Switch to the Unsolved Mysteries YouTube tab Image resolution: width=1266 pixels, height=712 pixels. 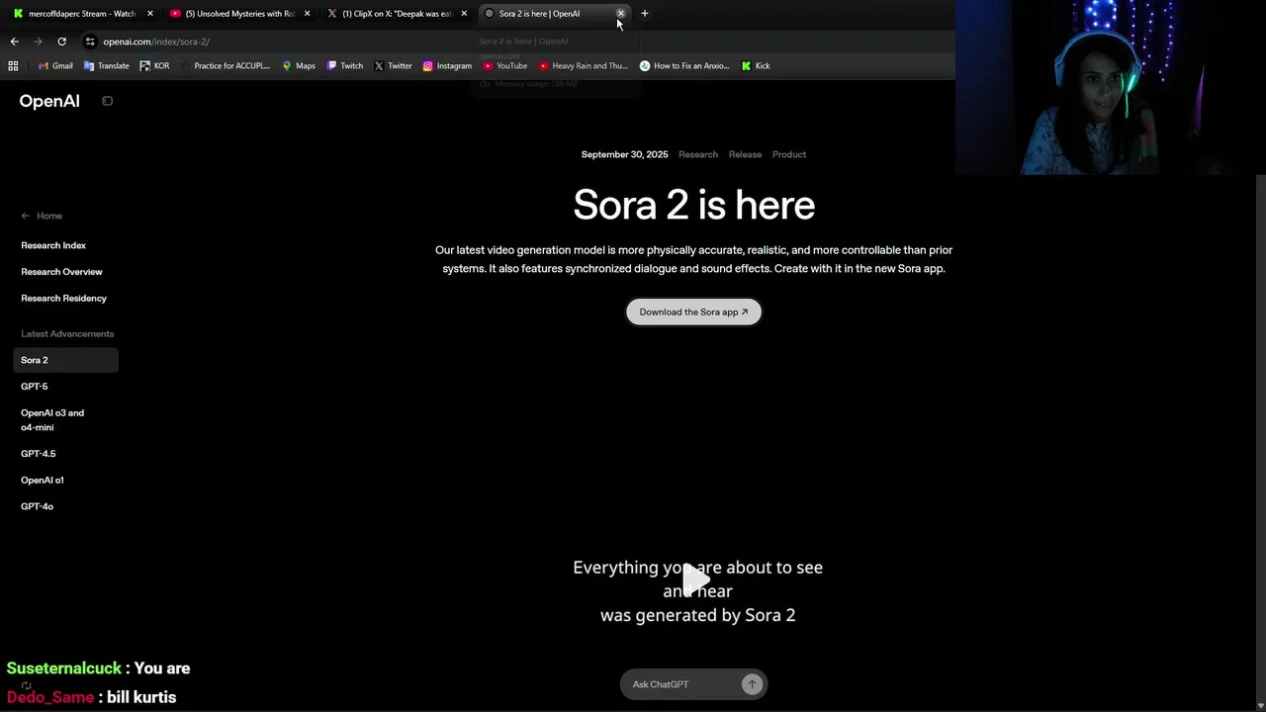(238, 14)
